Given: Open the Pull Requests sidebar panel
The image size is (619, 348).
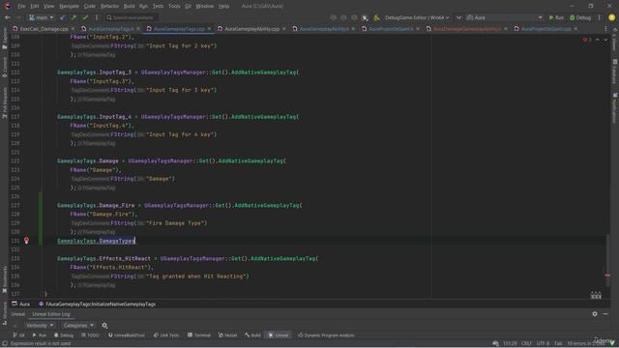Looking at the screenshot, I should pos(5,103).
